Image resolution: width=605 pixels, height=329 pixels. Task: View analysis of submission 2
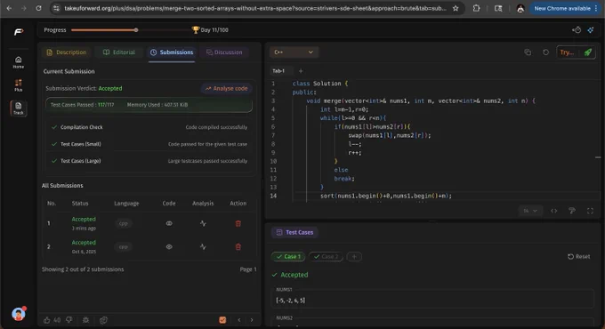coord(203,247)
